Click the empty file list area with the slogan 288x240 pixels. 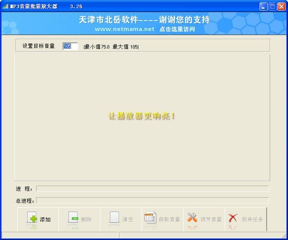coord(142,117)
